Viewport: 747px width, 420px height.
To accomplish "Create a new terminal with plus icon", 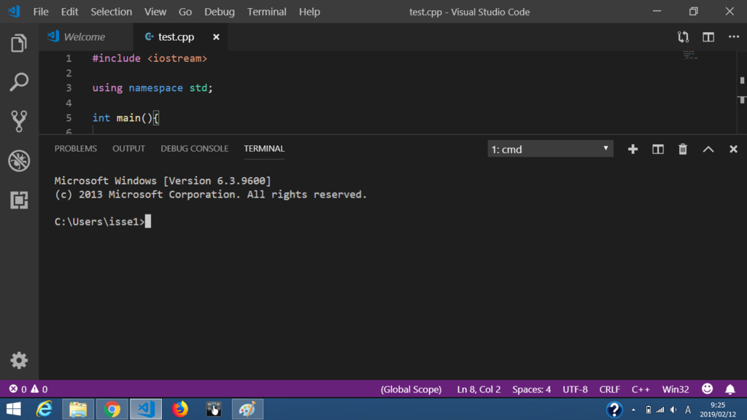I will click(632, 149).
